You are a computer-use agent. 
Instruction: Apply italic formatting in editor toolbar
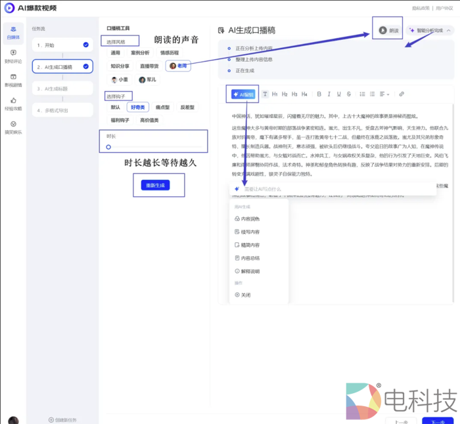329,94
